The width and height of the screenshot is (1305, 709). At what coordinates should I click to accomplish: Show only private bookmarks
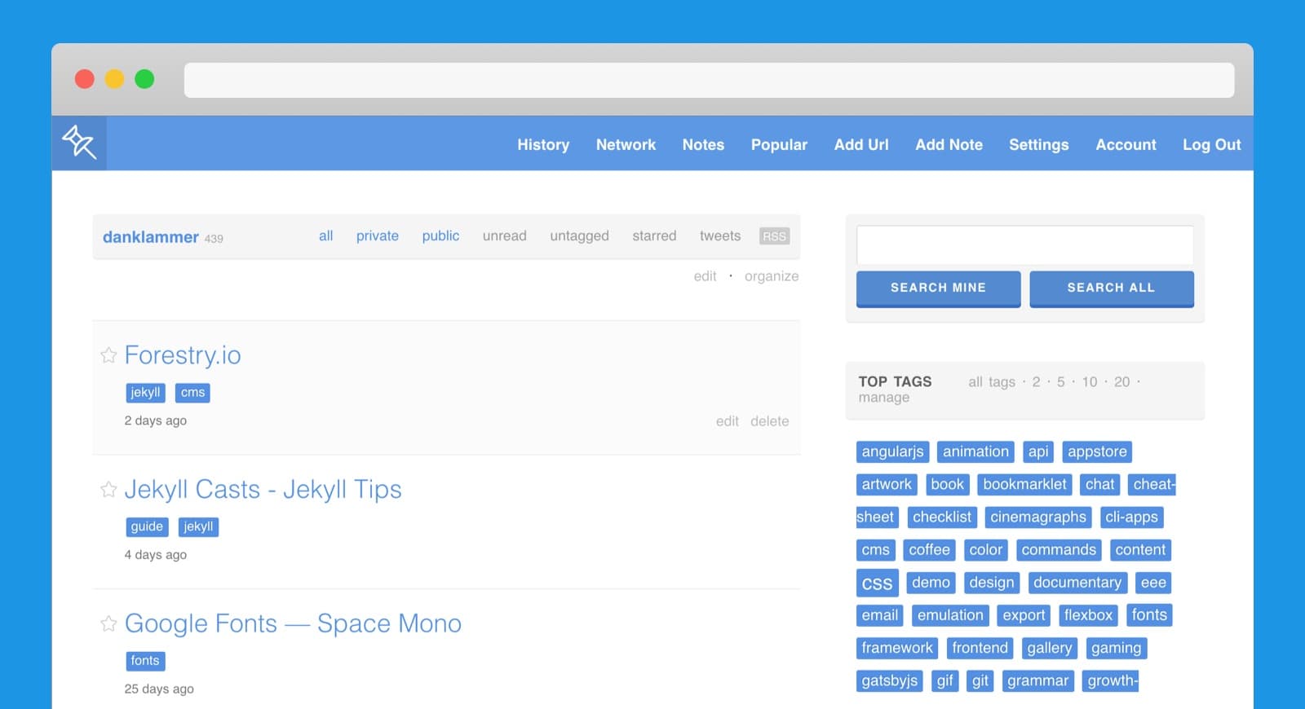pos(377,236)
